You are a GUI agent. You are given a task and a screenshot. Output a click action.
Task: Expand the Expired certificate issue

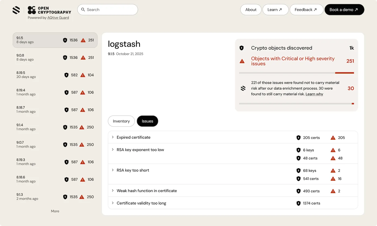[113, 137]
